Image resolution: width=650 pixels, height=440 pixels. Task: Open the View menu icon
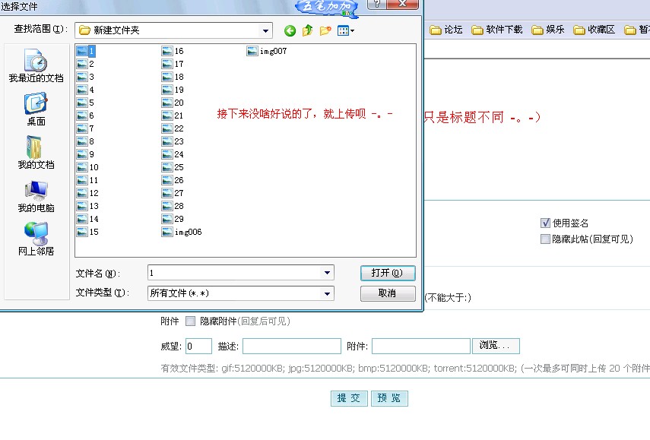(x=346, y=31)
